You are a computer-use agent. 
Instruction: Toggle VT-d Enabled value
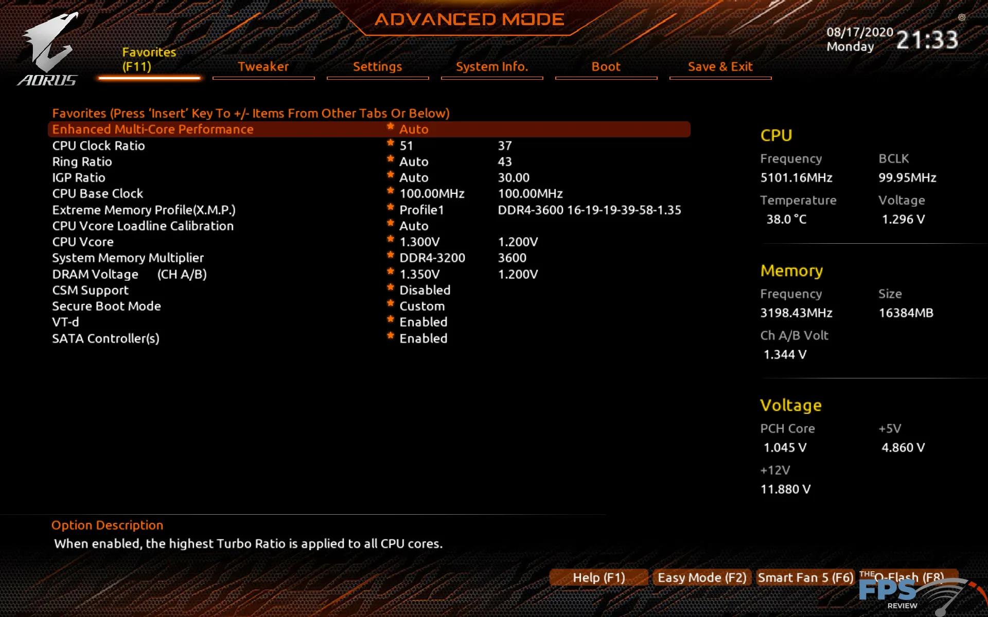[424, 322]
